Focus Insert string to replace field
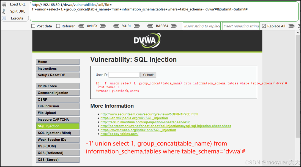301x167 pixels. (202, 26)
